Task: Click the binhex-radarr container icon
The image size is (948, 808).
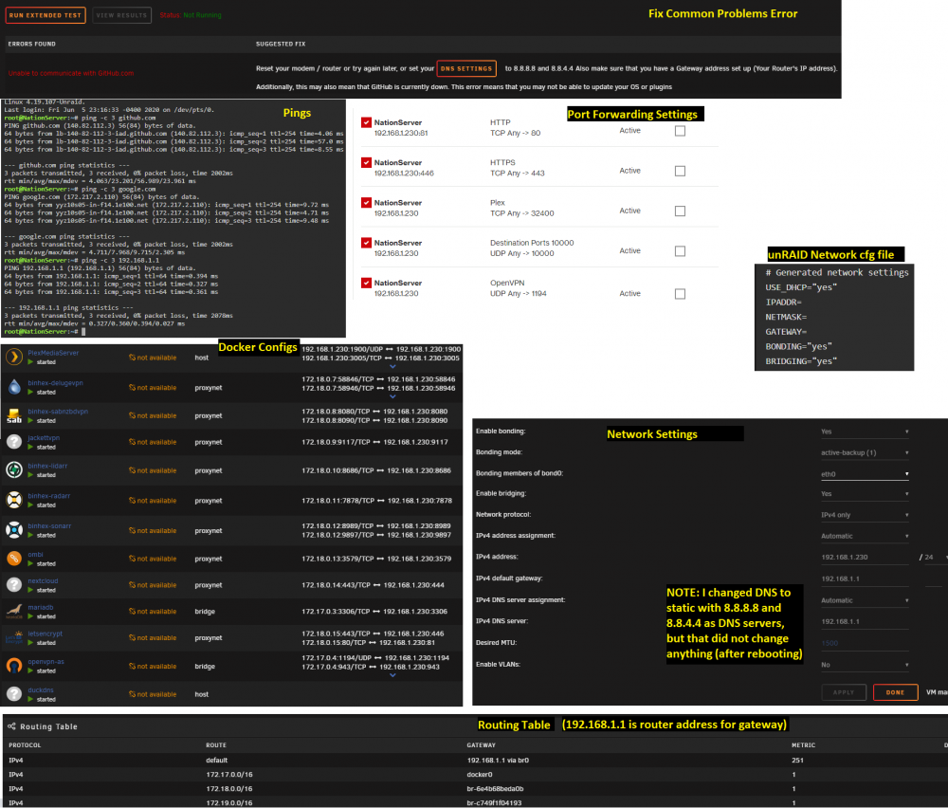Action: [14, 500]
